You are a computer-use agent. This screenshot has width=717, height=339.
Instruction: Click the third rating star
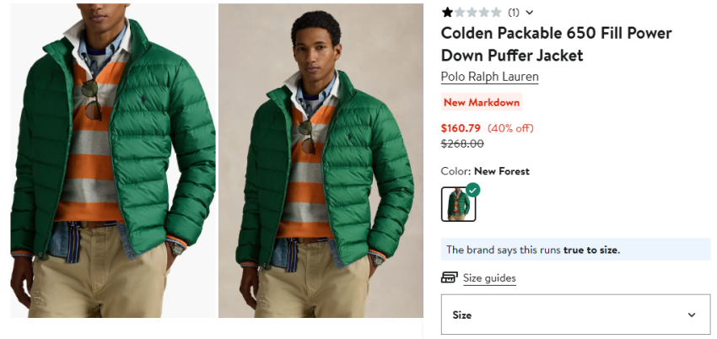[x=472, y=13]
